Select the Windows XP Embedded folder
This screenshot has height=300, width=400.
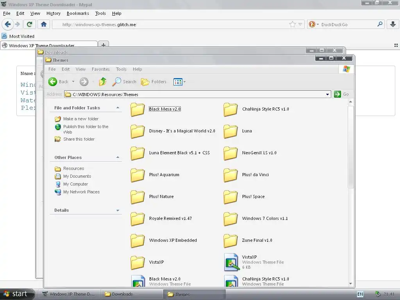pyautogui.click(x=164, y=241)
